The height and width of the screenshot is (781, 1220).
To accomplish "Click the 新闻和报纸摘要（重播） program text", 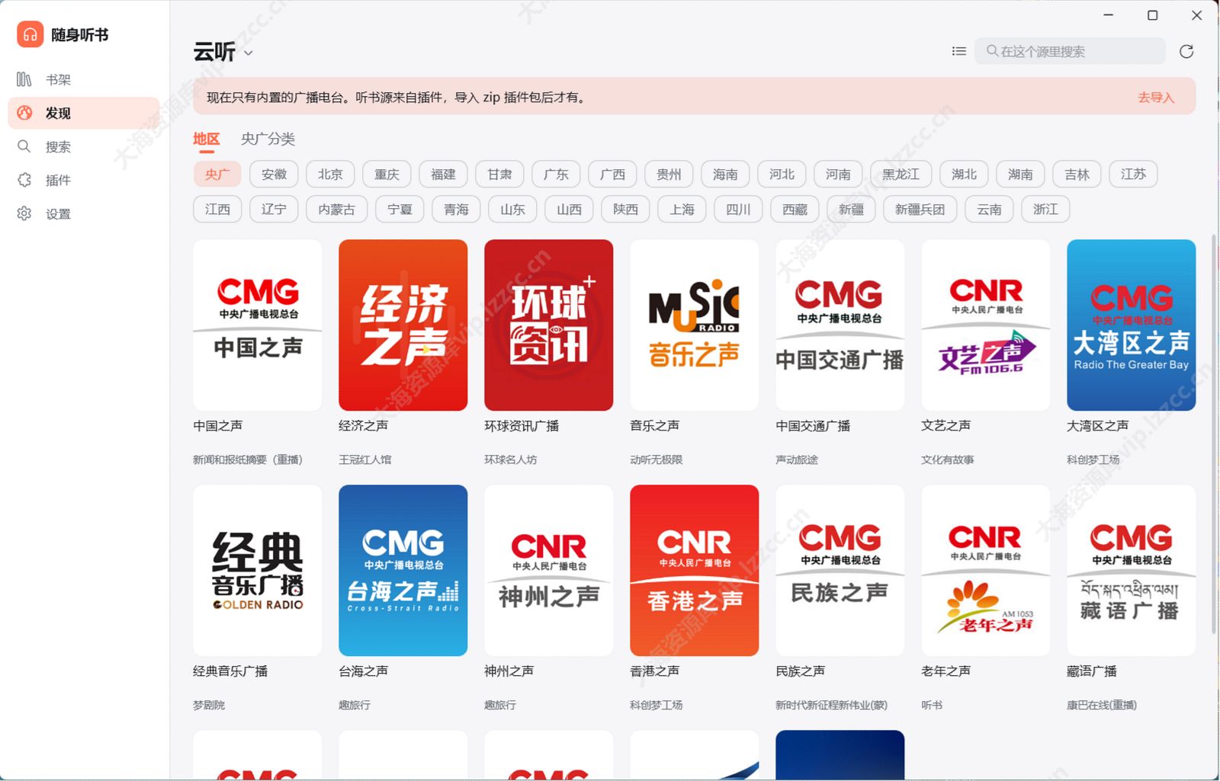I will (x=248, y=459).
